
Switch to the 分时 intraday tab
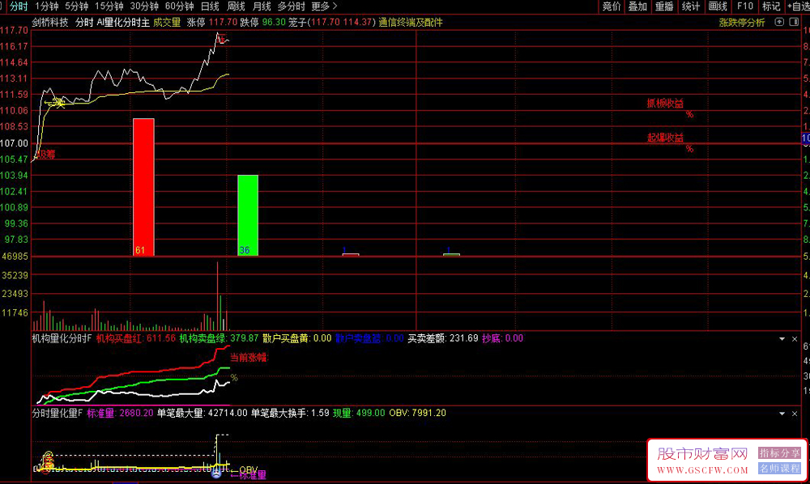[19, 6]
